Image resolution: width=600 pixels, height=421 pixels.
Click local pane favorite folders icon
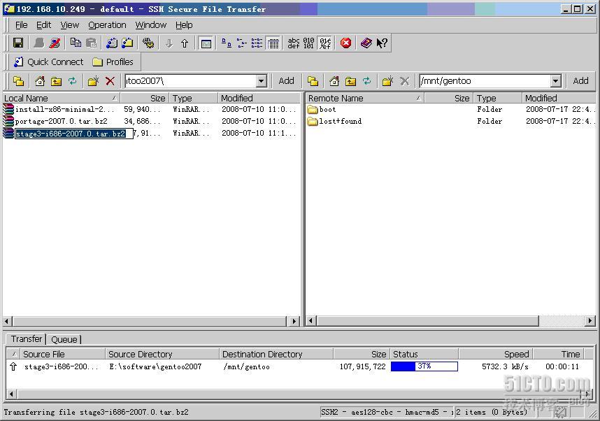pyautogui.click(x=18, y=81)
